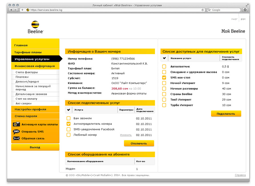Click the Дата подключения column header
The height and width of the screenshot is (186, 255).
pyautogui.click(x=145, y=110)
